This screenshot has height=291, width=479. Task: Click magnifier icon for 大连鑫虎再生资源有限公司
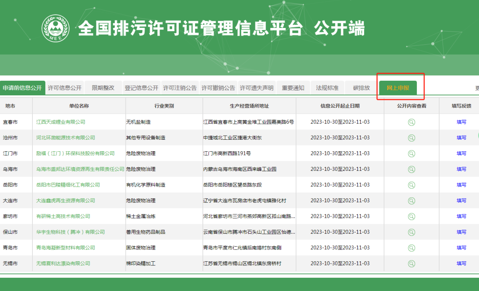[x=412, y=201]
